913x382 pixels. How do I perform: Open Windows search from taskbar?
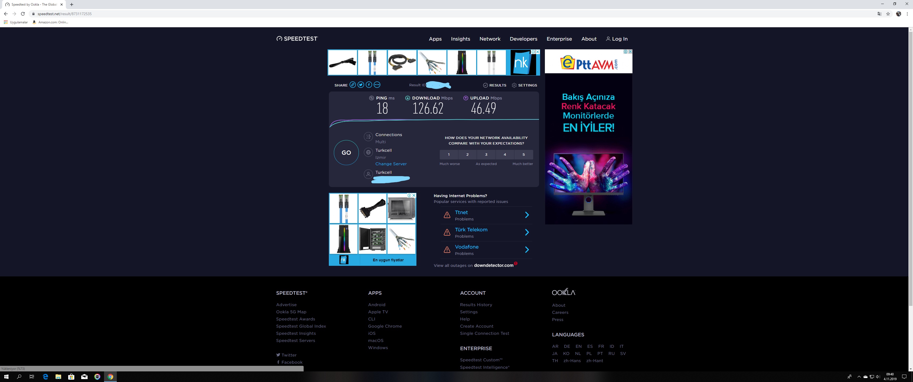tap(19, 376)
